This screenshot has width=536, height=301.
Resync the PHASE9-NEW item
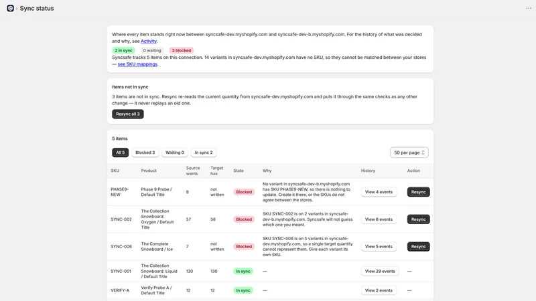tap(418, 192)
